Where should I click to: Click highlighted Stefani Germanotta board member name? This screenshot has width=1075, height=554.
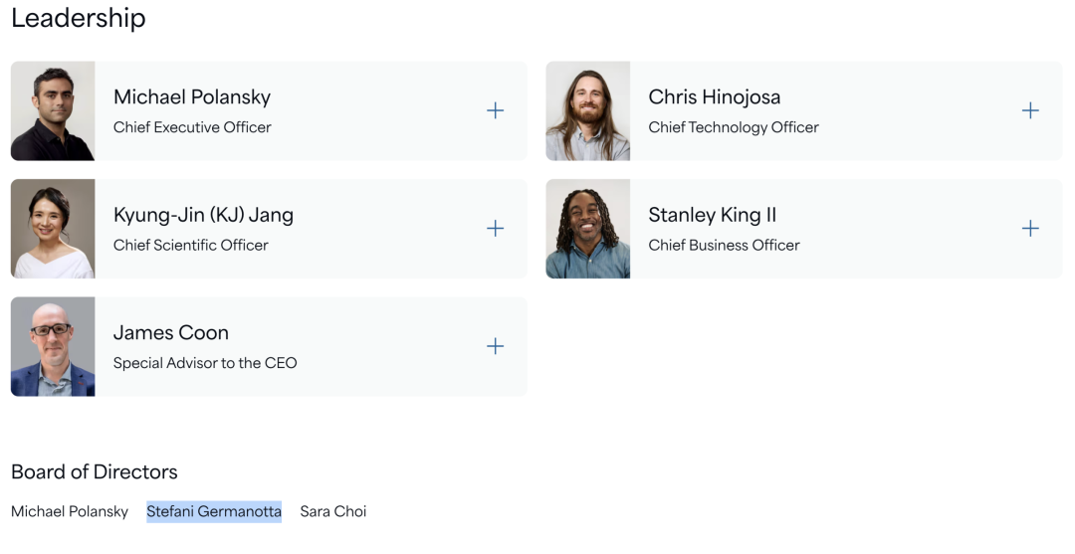point(214,511)
